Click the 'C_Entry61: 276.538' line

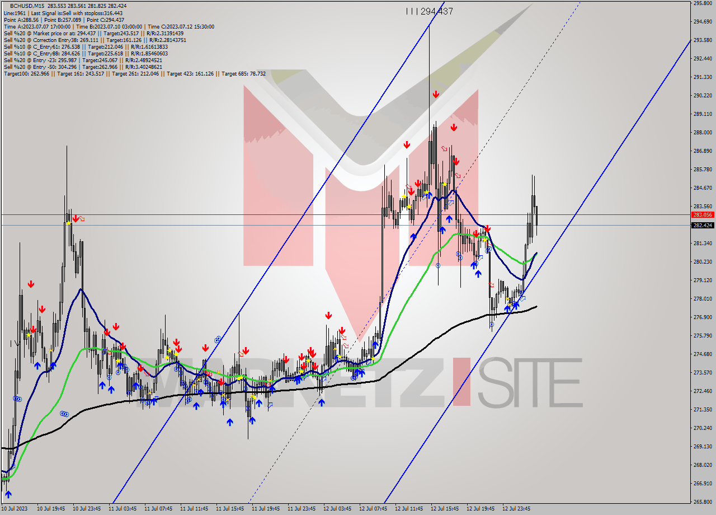coord(86,46)
